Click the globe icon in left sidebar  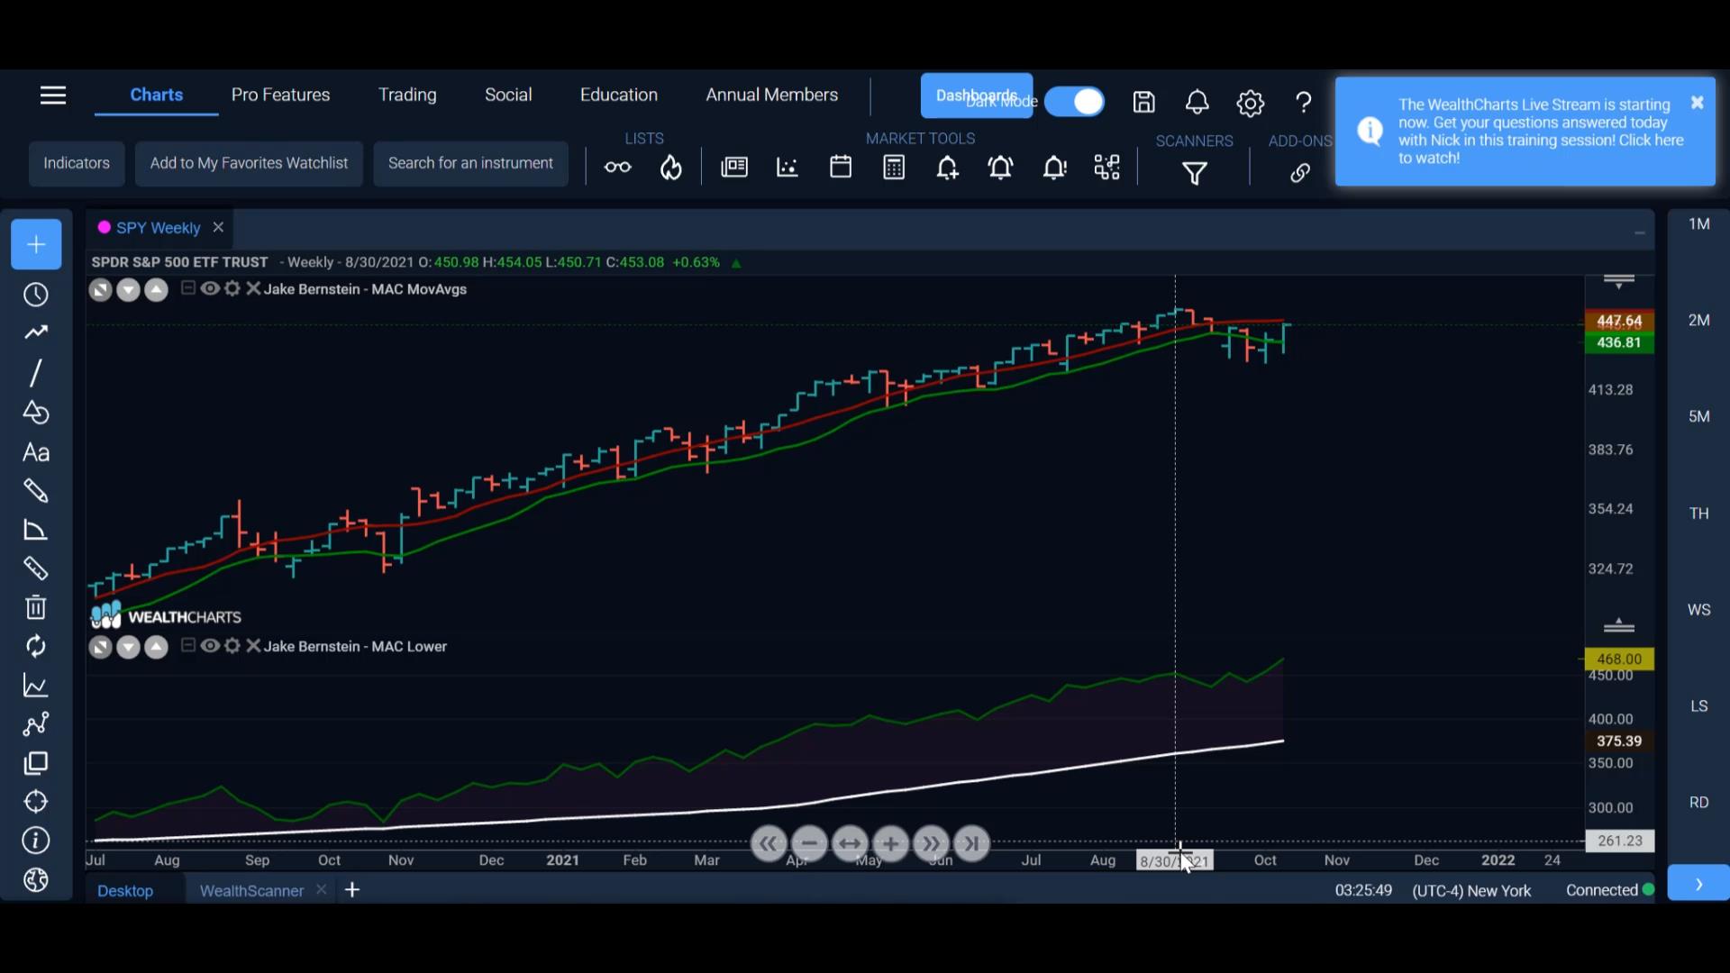(36, 880)
